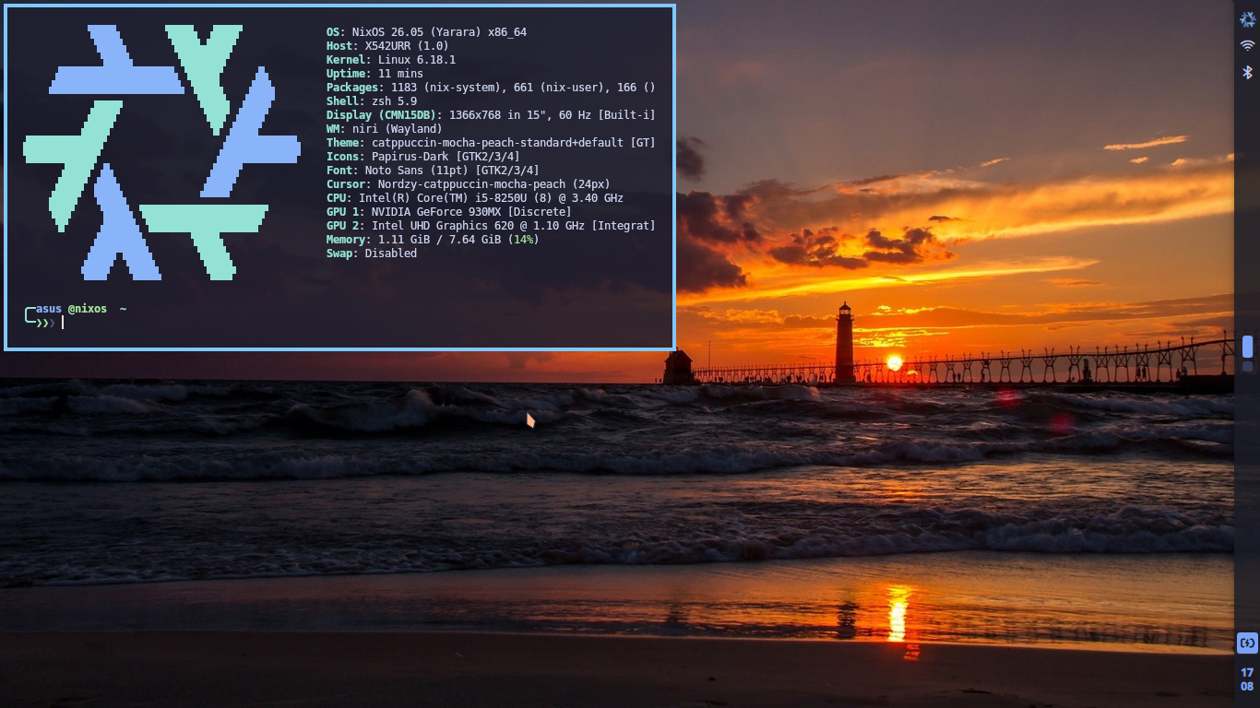Click the 'Host: X542URR (1.0)' line
1260x708 pixels.
[x=387, y=46]
